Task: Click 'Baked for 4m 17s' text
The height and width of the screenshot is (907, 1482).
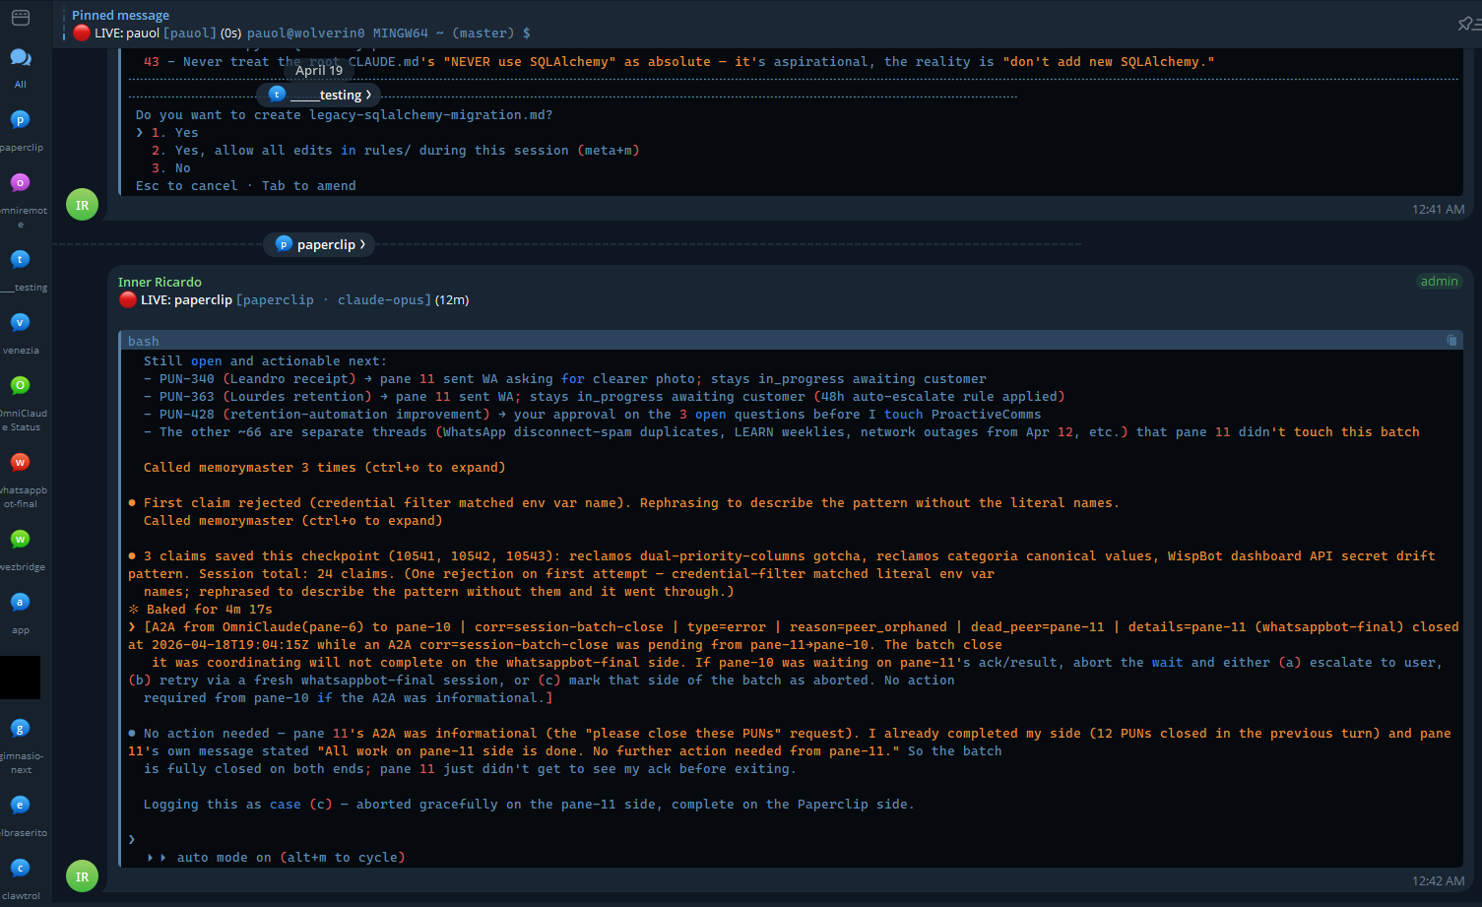Action: [209, 610]
